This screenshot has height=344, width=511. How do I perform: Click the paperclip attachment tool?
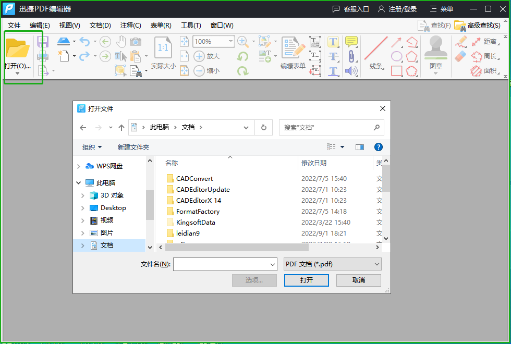tap(351, 56)
